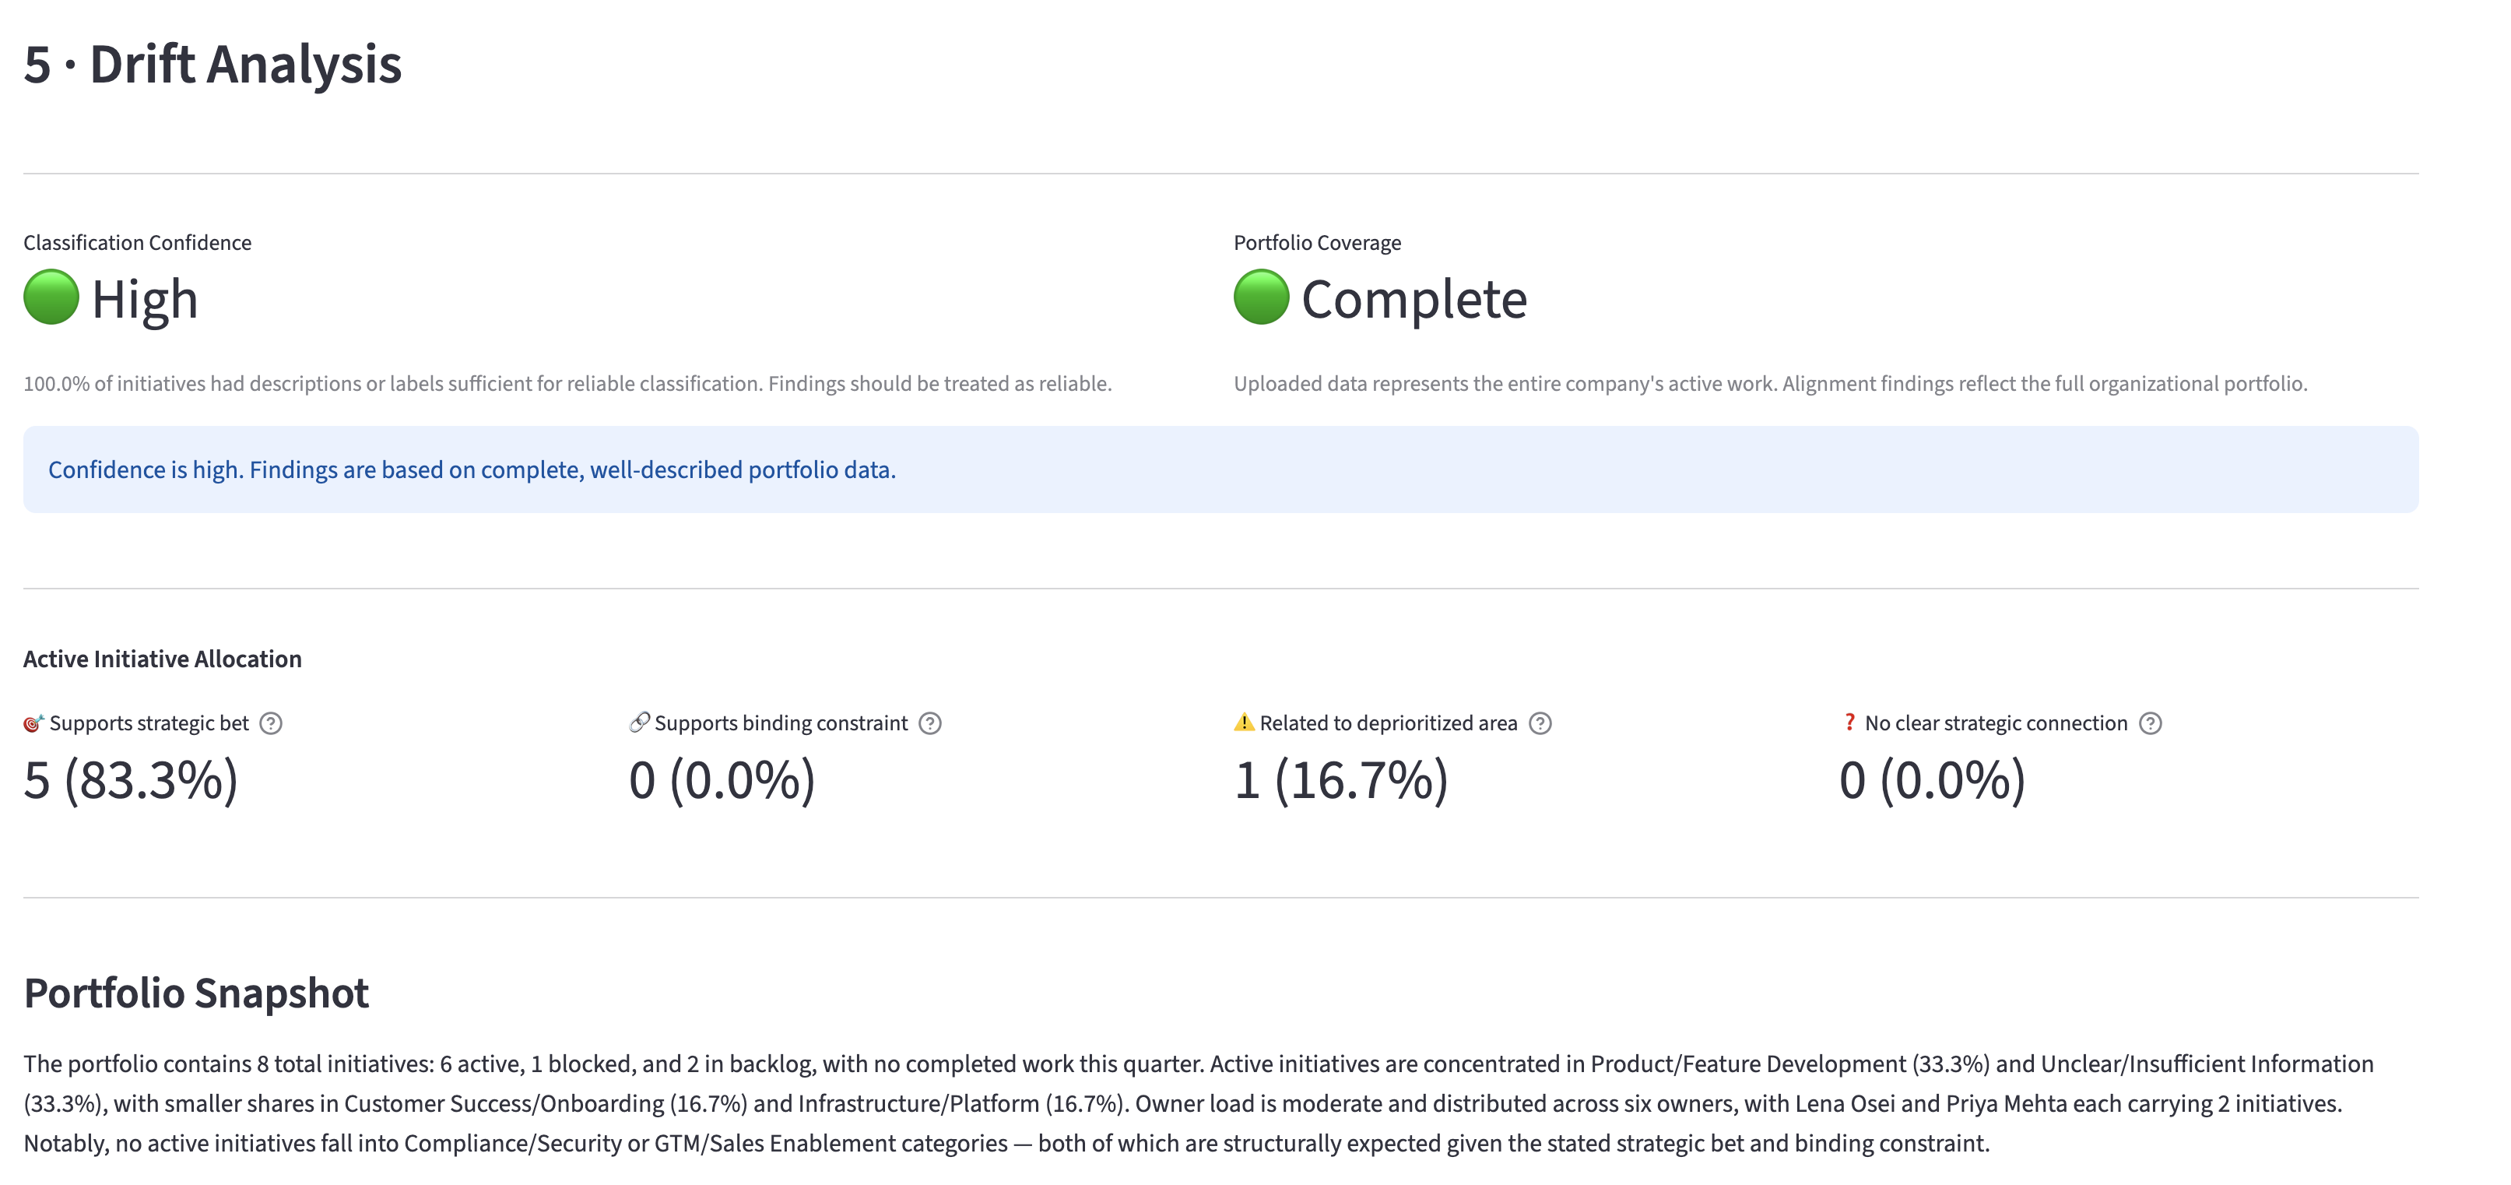Click the 'The portfolio contains 8 total initiatives' paragraph
The image size is (2511, 1185).
(1199, 1103)
